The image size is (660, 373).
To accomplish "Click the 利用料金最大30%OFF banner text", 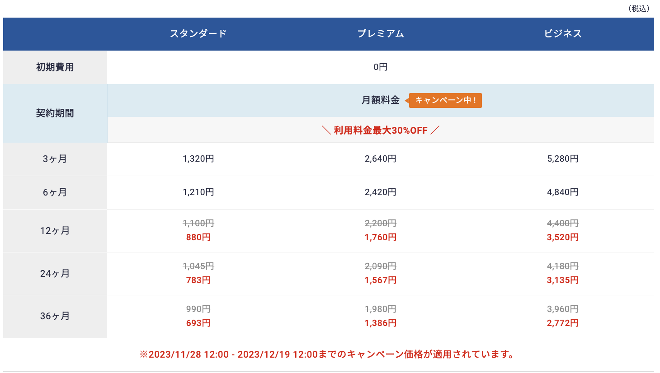I will pyautogui.click(x=381, y=131).
